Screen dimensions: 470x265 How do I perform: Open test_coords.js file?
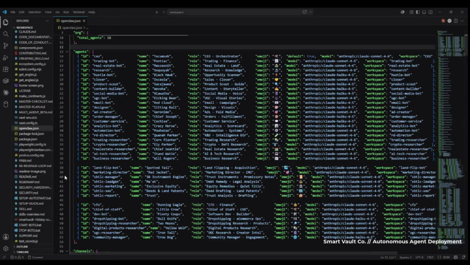(x=28, y=241)
